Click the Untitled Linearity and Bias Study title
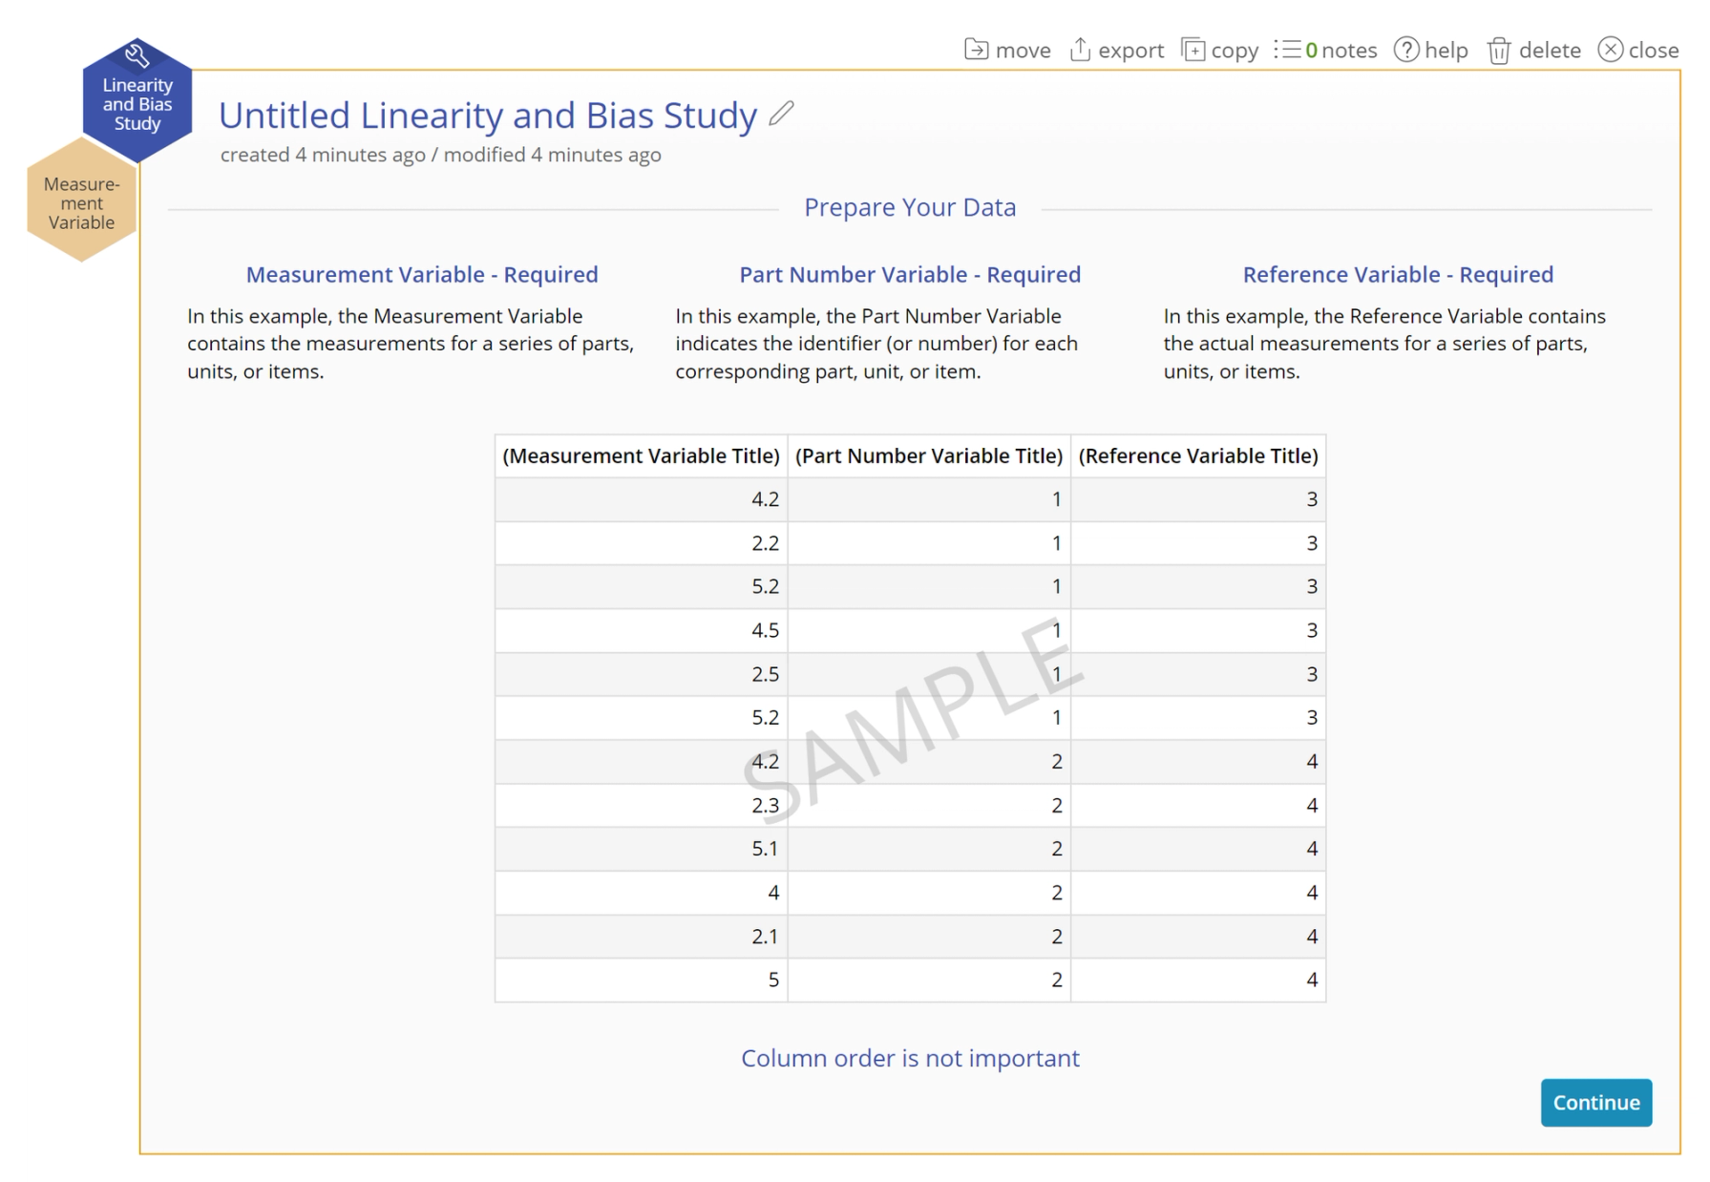 click(488, 116)
